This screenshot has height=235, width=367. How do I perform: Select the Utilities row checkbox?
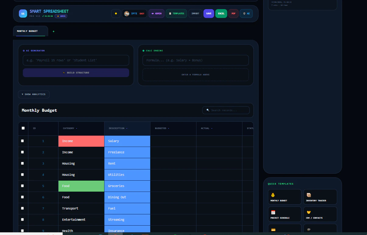[22, 175]
